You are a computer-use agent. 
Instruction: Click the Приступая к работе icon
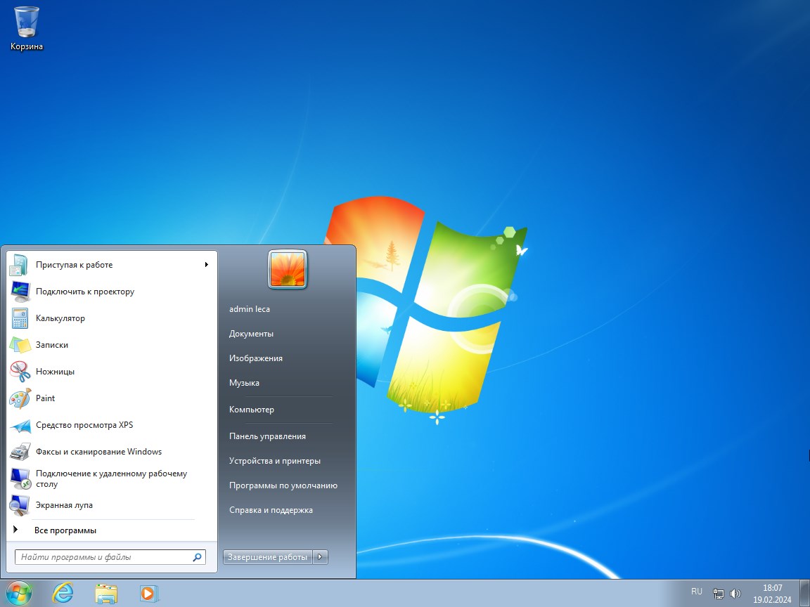20,265
